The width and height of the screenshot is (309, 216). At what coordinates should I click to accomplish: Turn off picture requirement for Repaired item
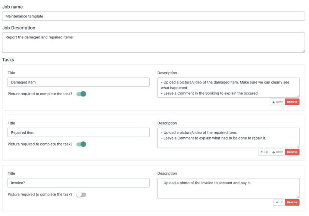coord(81,144)
